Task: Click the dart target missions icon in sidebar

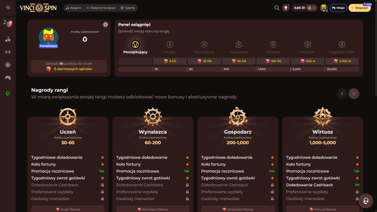Action: (8, 24)
